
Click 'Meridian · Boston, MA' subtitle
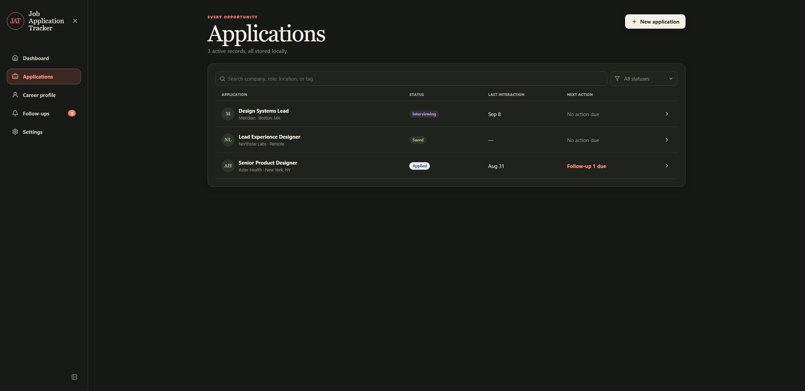259,118
